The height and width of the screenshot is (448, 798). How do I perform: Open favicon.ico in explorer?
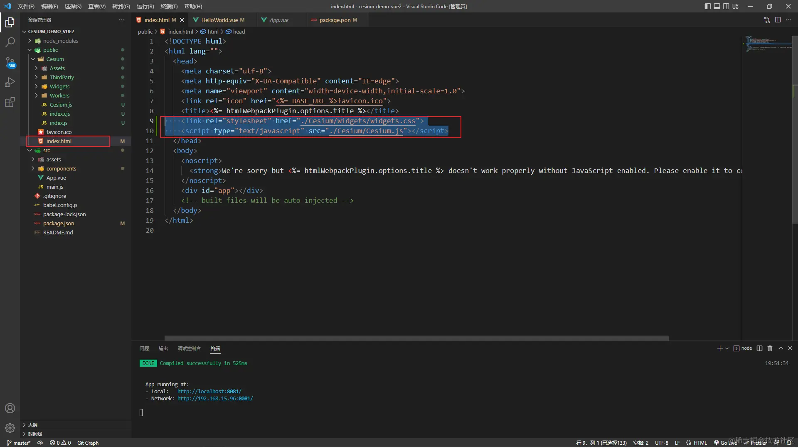click(59, 132)
